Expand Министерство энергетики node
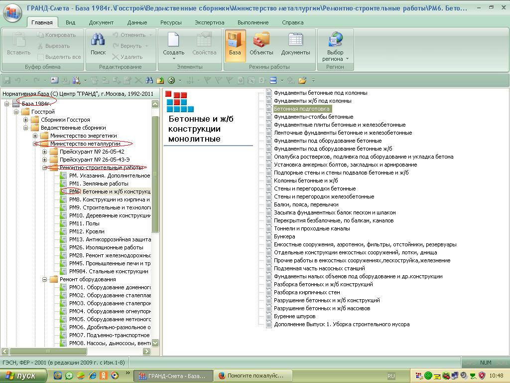This screenshot has height=383, width=510. (x=35, y=136)
